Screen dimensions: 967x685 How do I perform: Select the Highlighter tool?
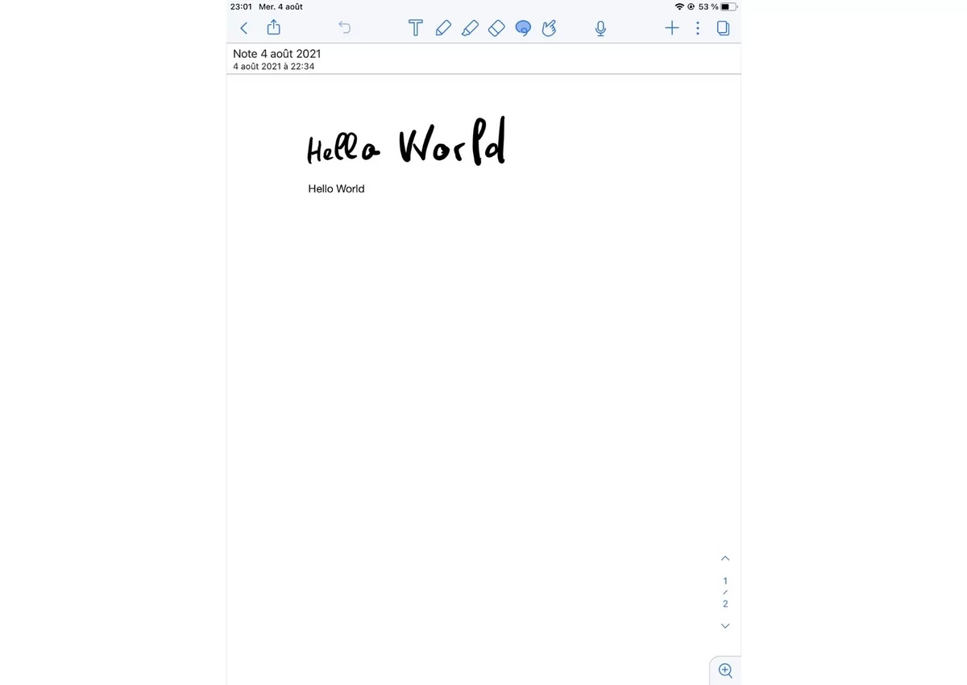(x=470, y=28)
